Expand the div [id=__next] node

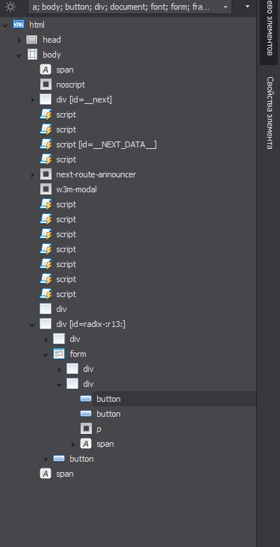(32, 100)
